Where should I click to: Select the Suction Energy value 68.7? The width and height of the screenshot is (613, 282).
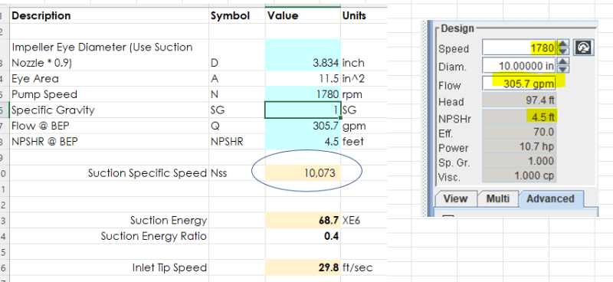tap(303, 220)
